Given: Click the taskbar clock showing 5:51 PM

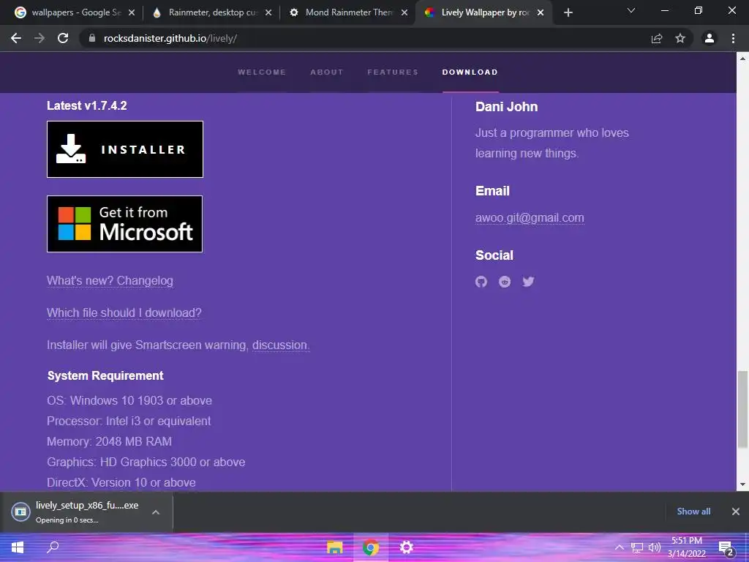Looking at the screenshot, I should pos(686,547).
